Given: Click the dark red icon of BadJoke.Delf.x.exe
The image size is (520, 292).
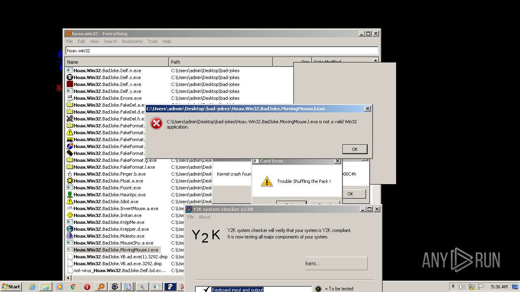Looking at the screenshot, I should point(69,84).
